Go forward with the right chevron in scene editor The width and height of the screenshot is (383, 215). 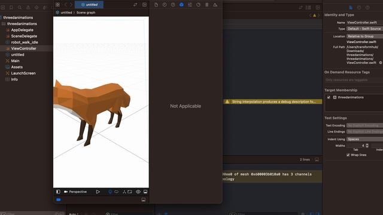pyautogui.click(x=71, y=5)
